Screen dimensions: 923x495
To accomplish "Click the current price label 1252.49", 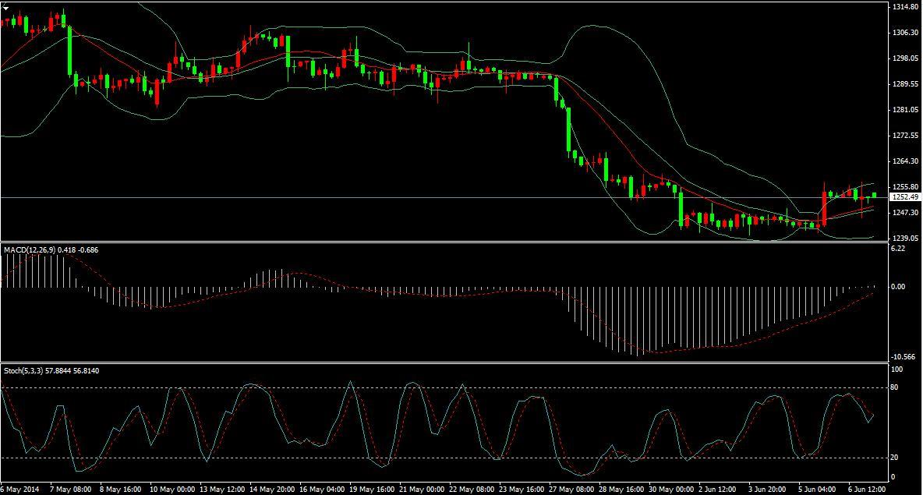I will 904,197.
